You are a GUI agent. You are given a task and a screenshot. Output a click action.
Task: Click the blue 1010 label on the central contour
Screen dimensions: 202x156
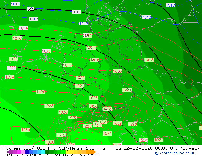[76, 12]
